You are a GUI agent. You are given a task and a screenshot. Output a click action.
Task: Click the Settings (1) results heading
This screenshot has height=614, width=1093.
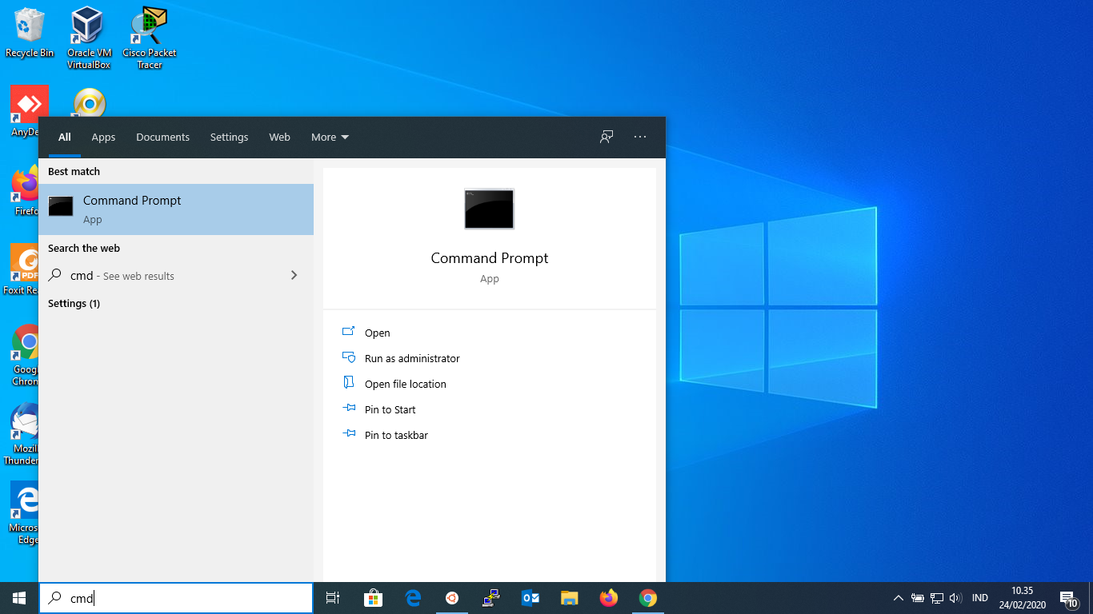click(74, 304)
